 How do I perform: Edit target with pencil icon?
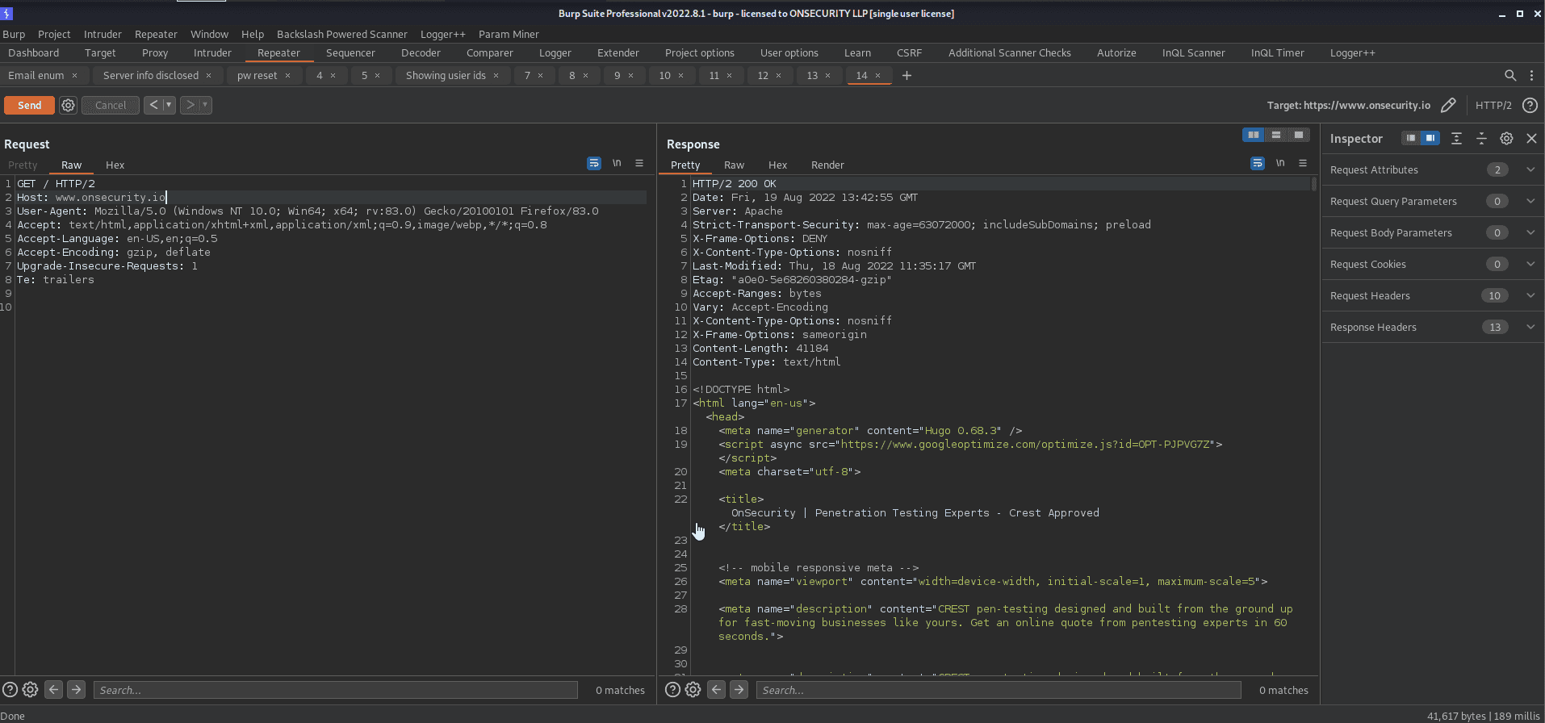[x=1448, y=105]
